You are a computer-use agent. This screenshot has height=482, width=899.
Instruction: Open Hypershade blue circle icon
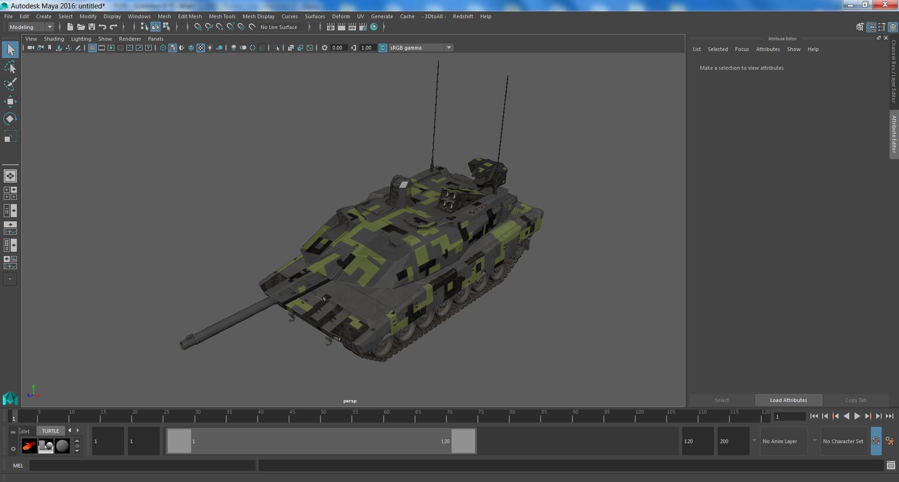374,27
